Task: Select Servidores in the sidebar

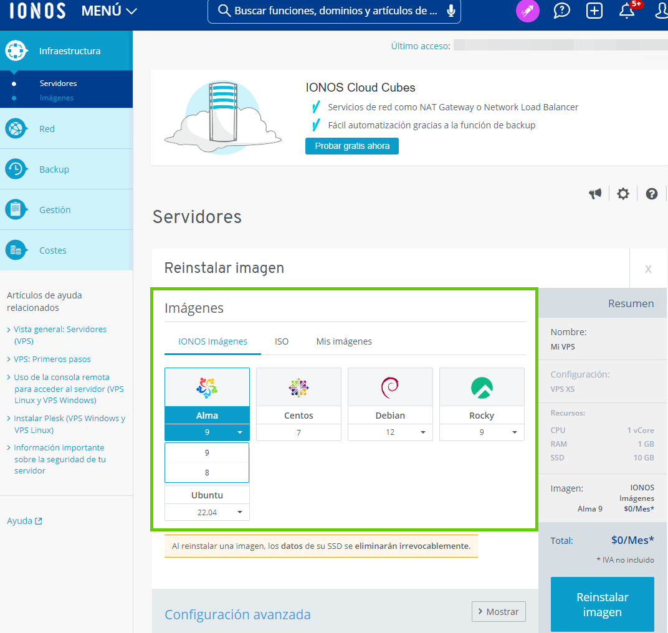Action: coord(59,83)
